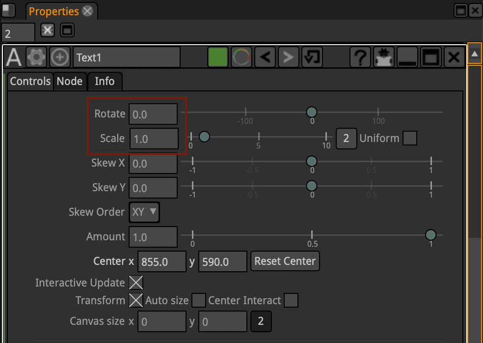Click the Skew X slider handle

point(312,161)
